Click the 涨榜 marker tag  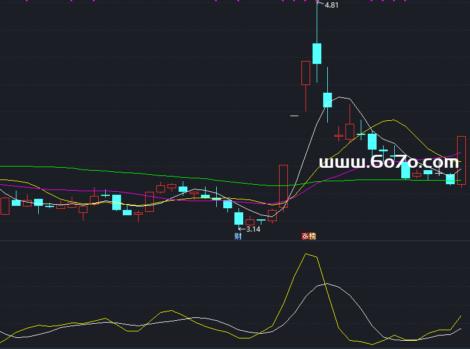coord(308,236)
